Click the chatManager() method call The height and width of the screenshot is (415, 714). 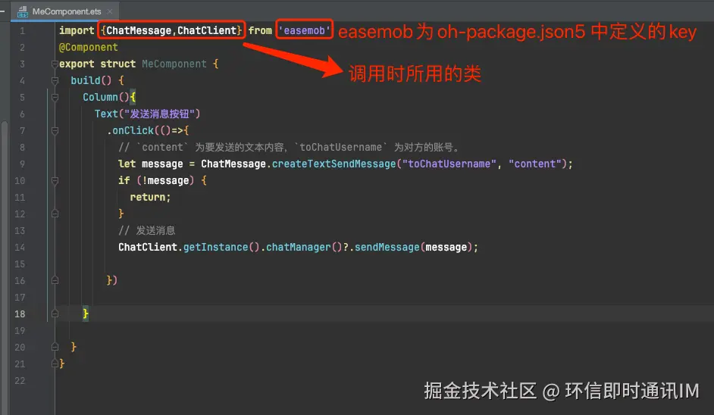point(304,247)
